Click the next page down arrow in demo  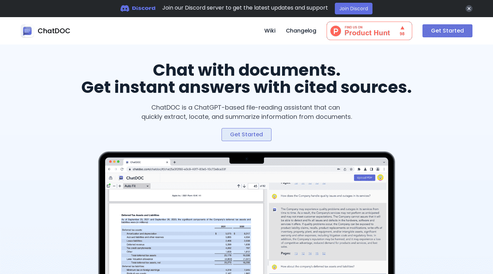[244, 186]
